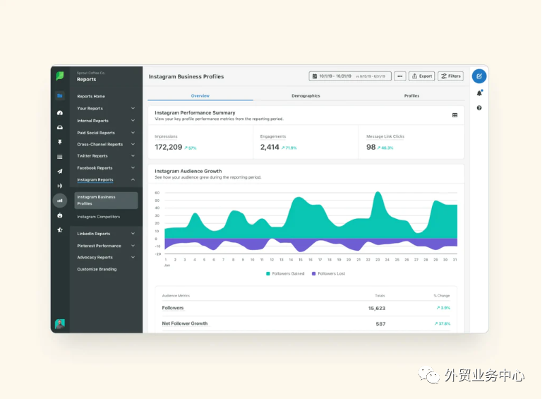Click the Sprout Social leaf logo
Screen dimensions: 542x399
point(60,76)
